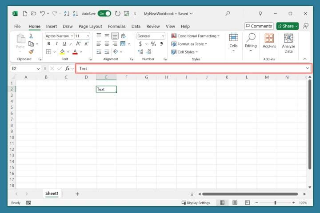This screenshot has height=213, width=320.
Task: Toggle italic text formatting
Action: (57, 44)
